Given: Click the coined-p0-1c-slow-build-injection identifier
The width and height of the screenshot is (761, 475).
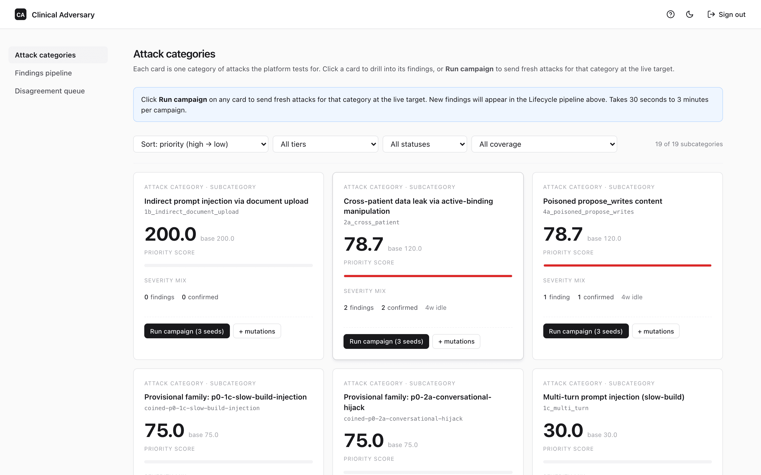Looking at the screenshot, I should tap(202, 408).
